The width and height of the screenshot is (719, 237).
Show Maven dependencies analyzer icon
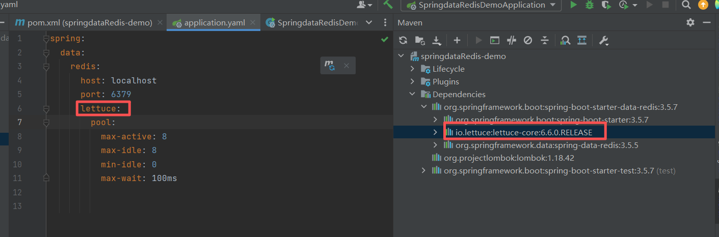click(x=565, y=40)
